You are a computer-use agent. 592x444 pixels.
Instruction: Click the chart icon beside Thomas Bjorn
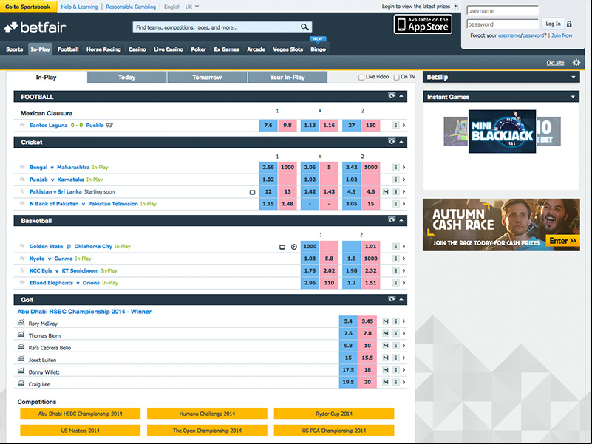(21, 334)
